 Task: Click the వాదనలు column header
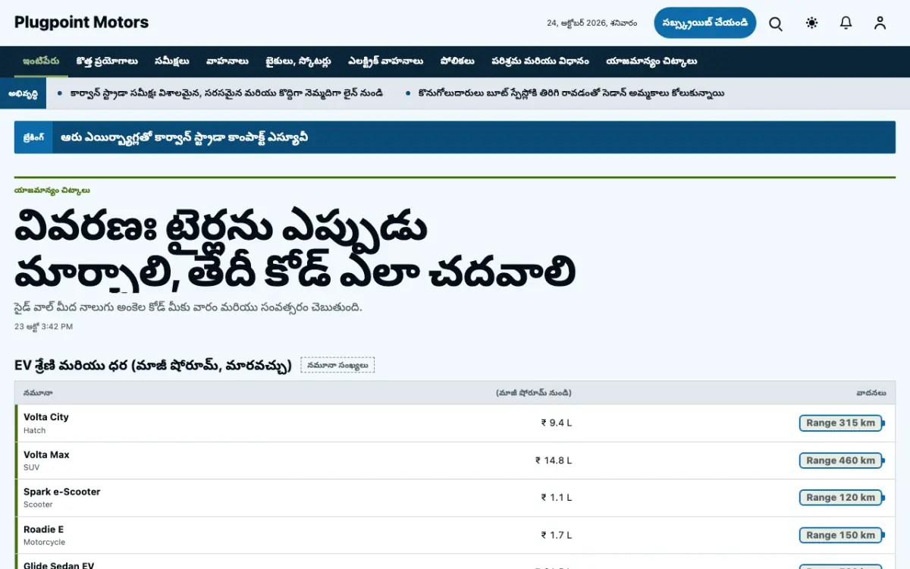871,393
